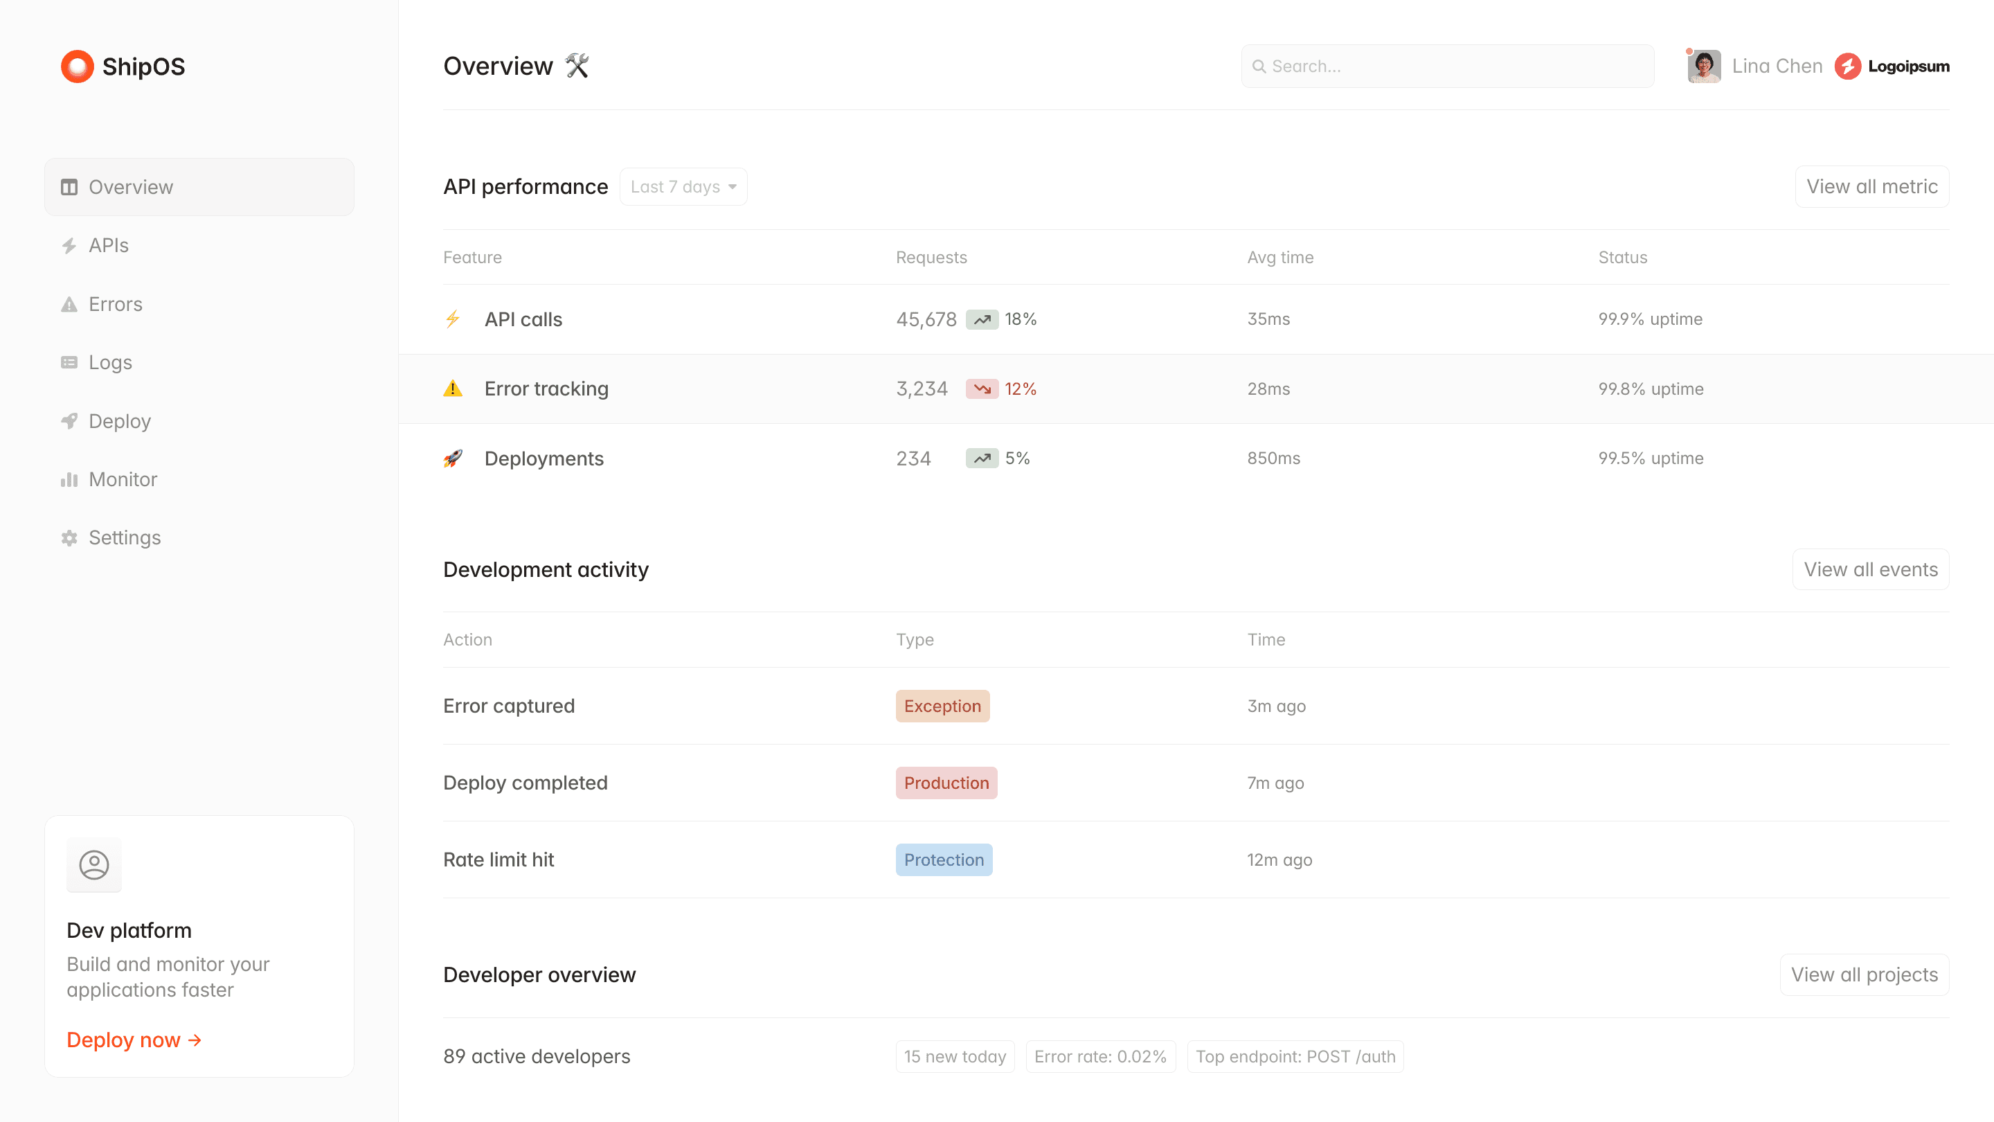Click the lightning icon next to APIs
The height and width of the screenshot is (1122, 1994).
[x=69, y=244]
